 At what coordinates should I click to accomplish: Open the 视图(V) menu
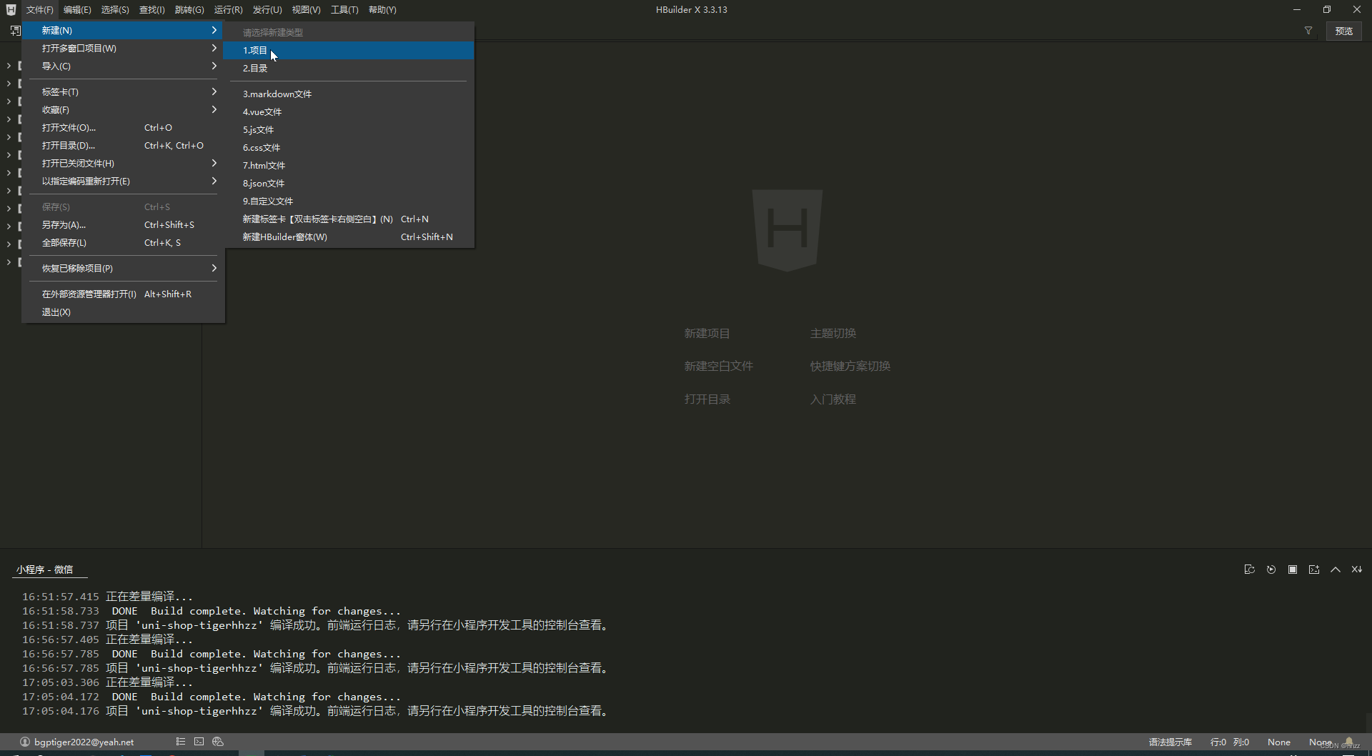click(x=306, y=9)
